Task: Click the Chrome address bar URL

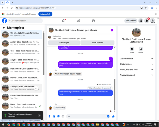Action: pos(37,8)
